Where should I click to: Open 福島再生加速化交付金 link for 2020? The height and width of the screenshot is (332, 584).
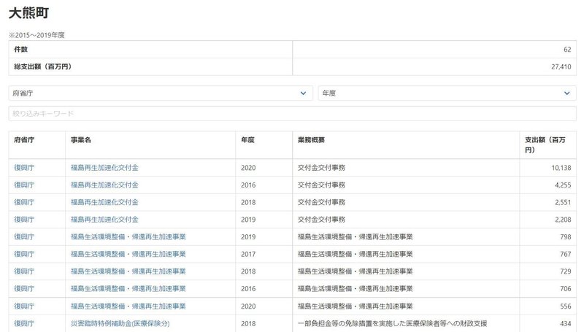(x=104, y=168)
